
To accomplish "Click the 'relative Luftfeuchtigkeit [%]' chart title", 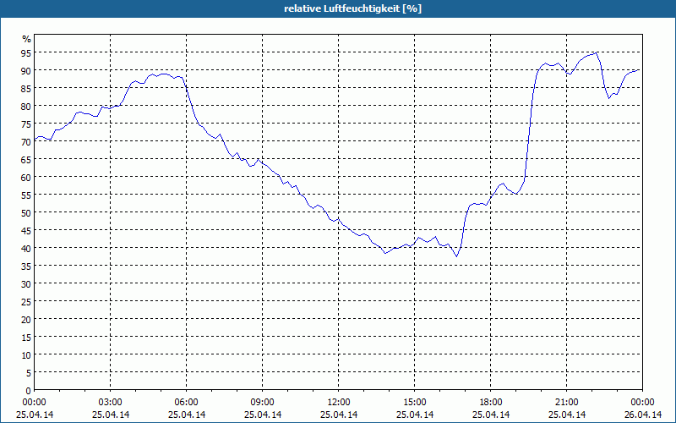I will (x=352, y=8).
